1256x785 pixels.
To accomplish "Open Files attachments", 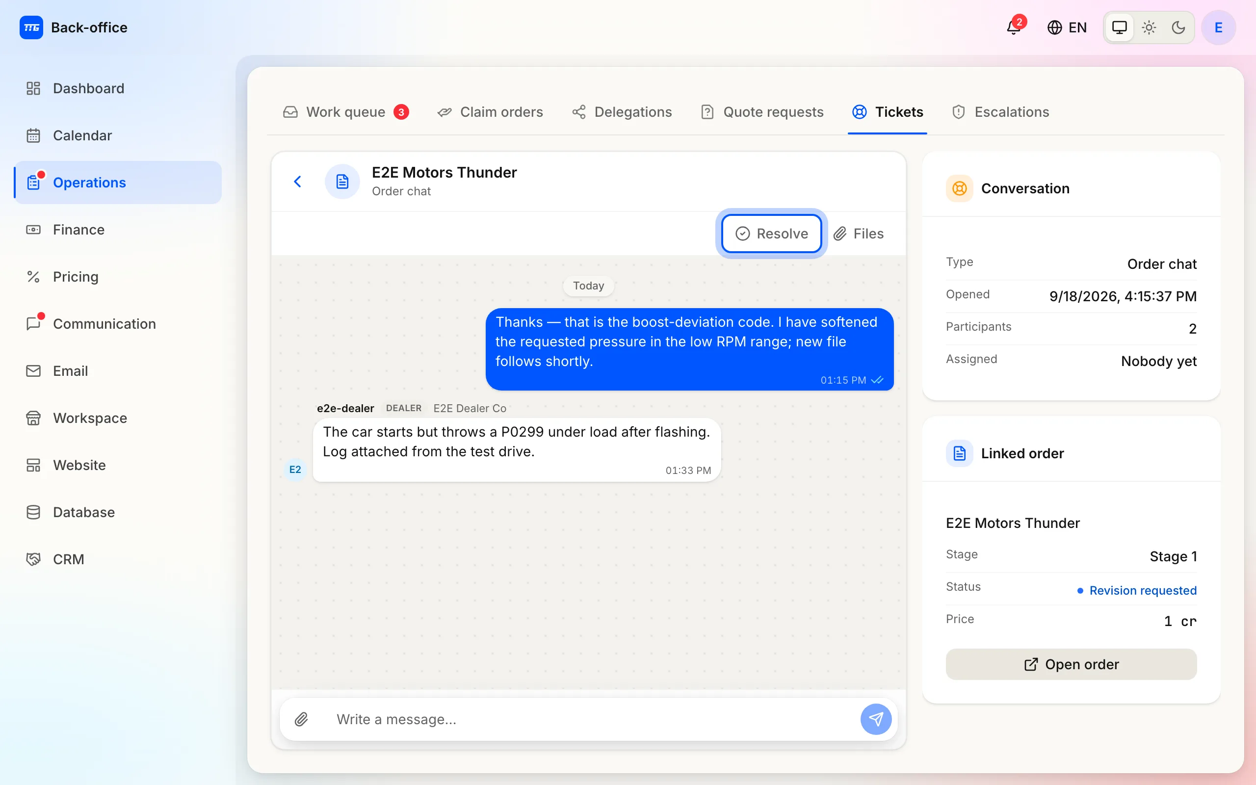I will [x=859, y=234].
